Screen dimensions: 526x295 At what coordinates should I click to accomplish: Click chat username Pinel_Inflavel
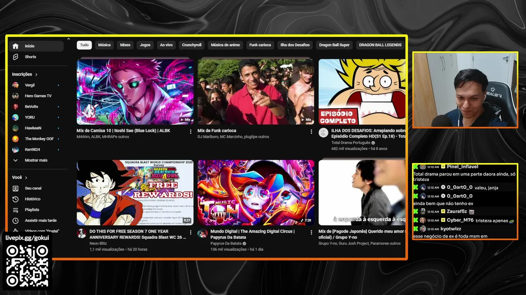click(463, 167)
